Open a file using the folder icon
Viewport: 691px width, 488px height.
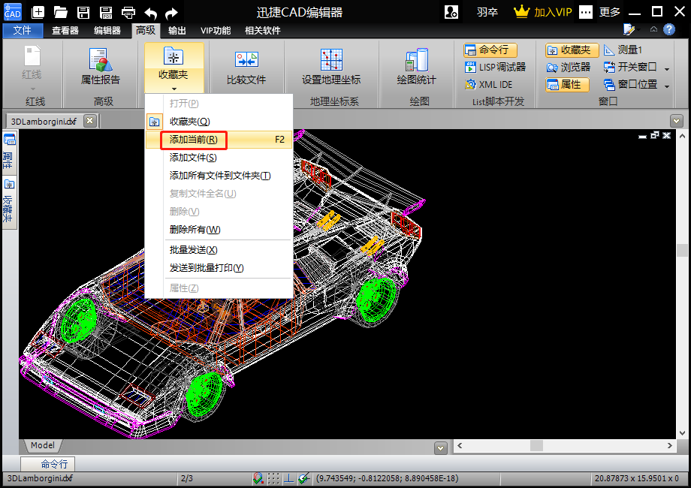(x=60, y=12)
